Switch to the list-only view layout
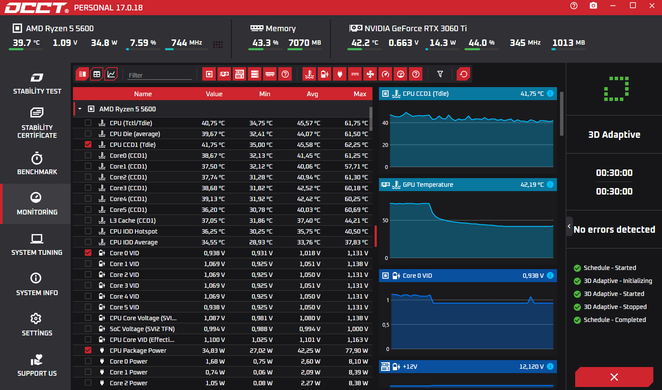The width and height of the screenshot is (662, 390). [82, 74]
